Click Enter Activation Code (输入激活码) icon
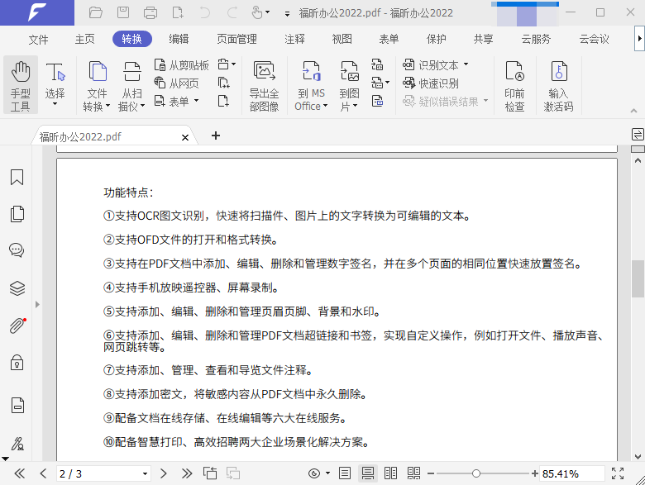This screenshot has width=645, height=485. [558, 85]
